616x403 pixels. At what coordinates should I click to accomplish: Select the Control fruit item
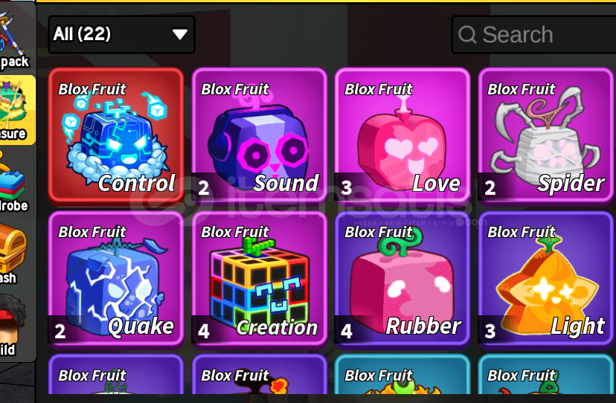116,135
